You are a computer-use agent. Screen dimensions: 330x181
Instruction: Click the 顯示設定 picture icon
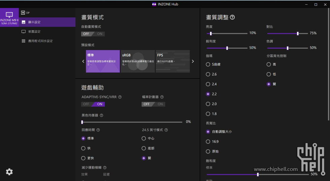click(x=24, y=22)
